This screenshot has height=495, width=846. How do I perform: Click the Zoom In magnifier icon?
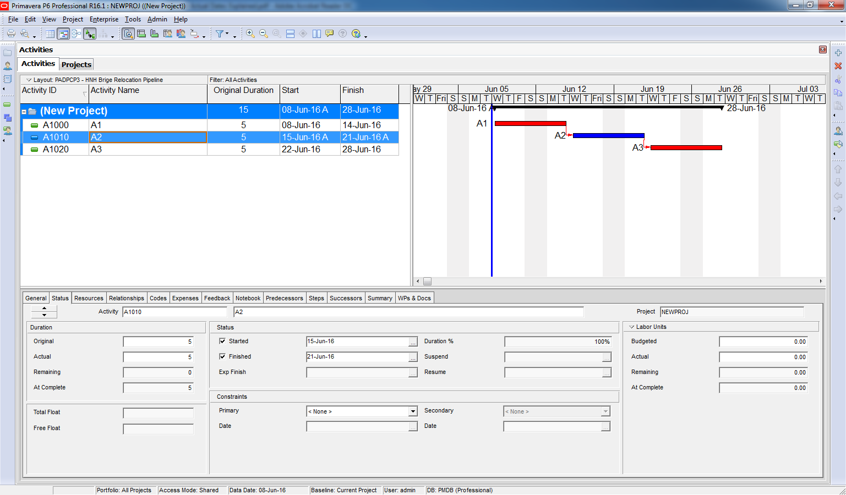tap(250, 34)
